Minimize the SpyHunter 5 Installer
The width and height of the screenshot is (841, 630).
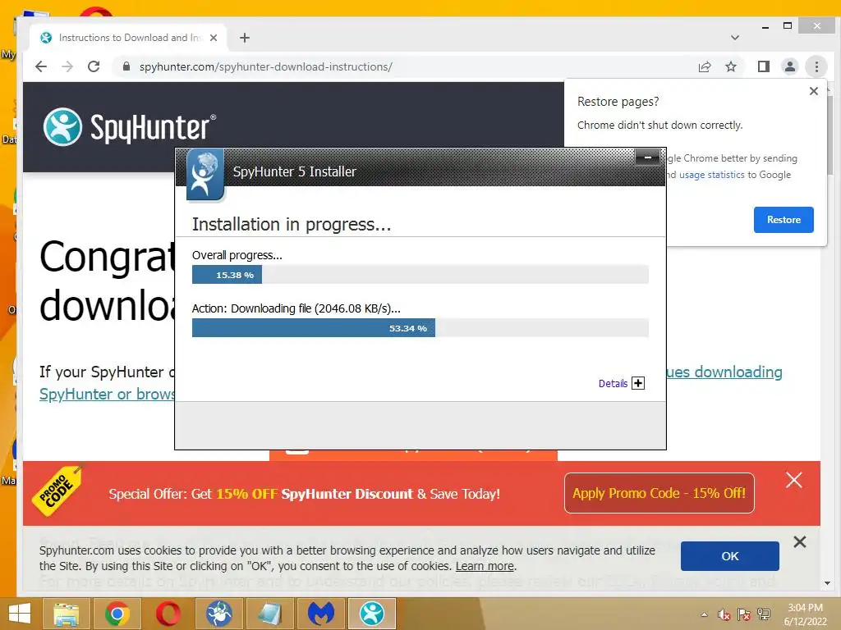(x=648, y=157)
